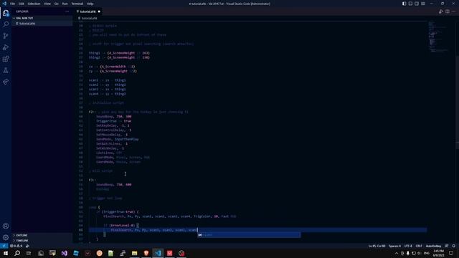Select the tutorial.ahk editor tab
Viewport: 459px width, 258px height.
(87, 11)
